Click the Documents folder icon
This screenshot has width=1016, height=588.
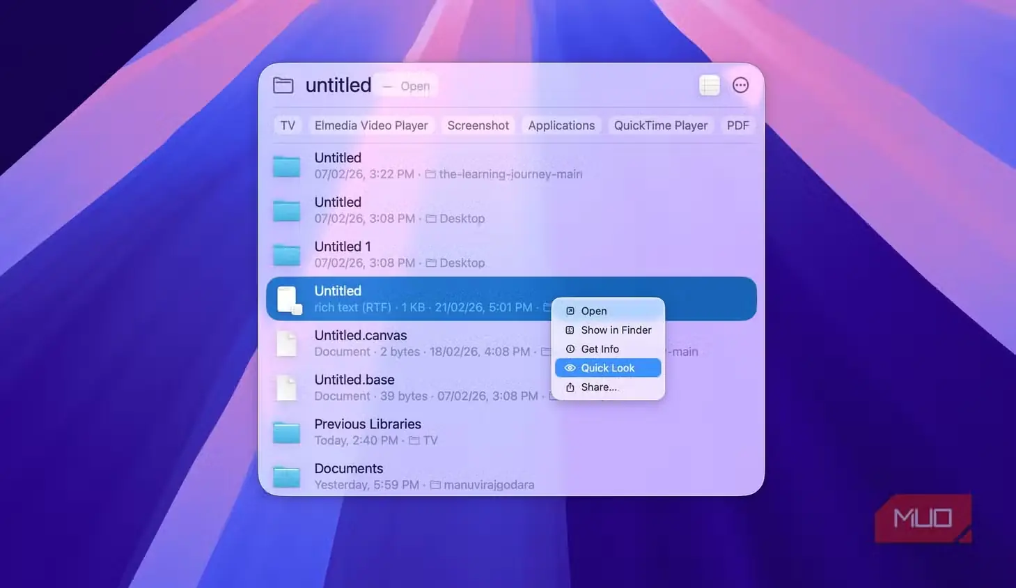tap(286, 477)
